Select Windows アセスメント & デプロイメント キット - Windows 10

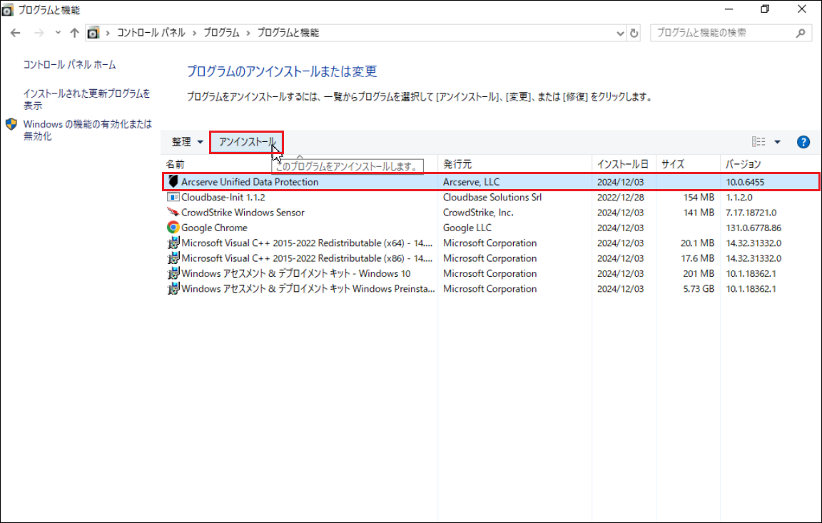coord(295,273)
